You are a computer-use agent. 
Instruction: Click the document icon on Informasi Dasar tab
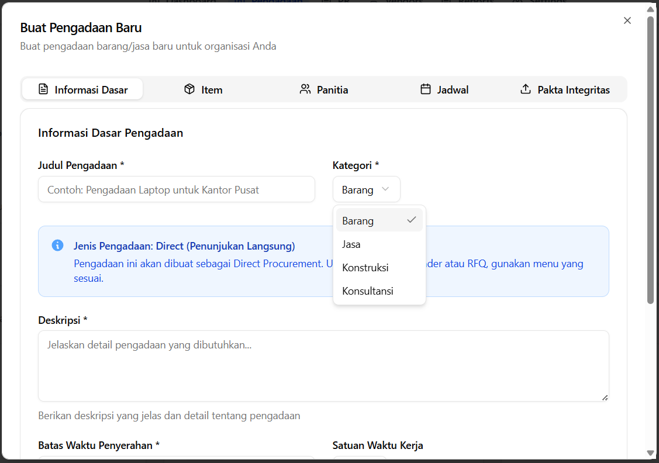[43, 89]
